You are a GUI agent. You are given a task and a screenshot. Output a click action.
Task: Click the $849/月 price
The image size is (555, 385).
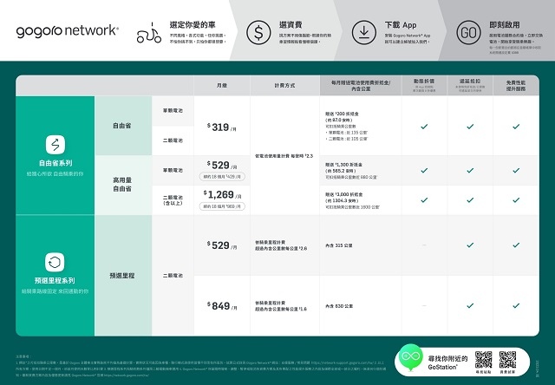click(222, 306)
